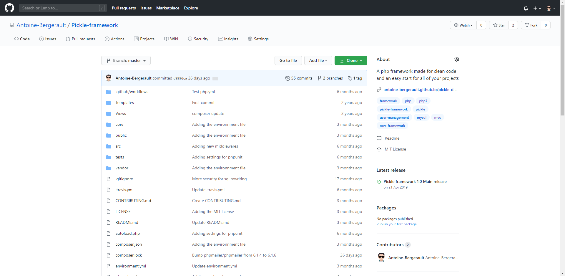Switch to the repo Pull requests tab
Image resolution: width=565 pixels, height=276 pixels.
80,39
